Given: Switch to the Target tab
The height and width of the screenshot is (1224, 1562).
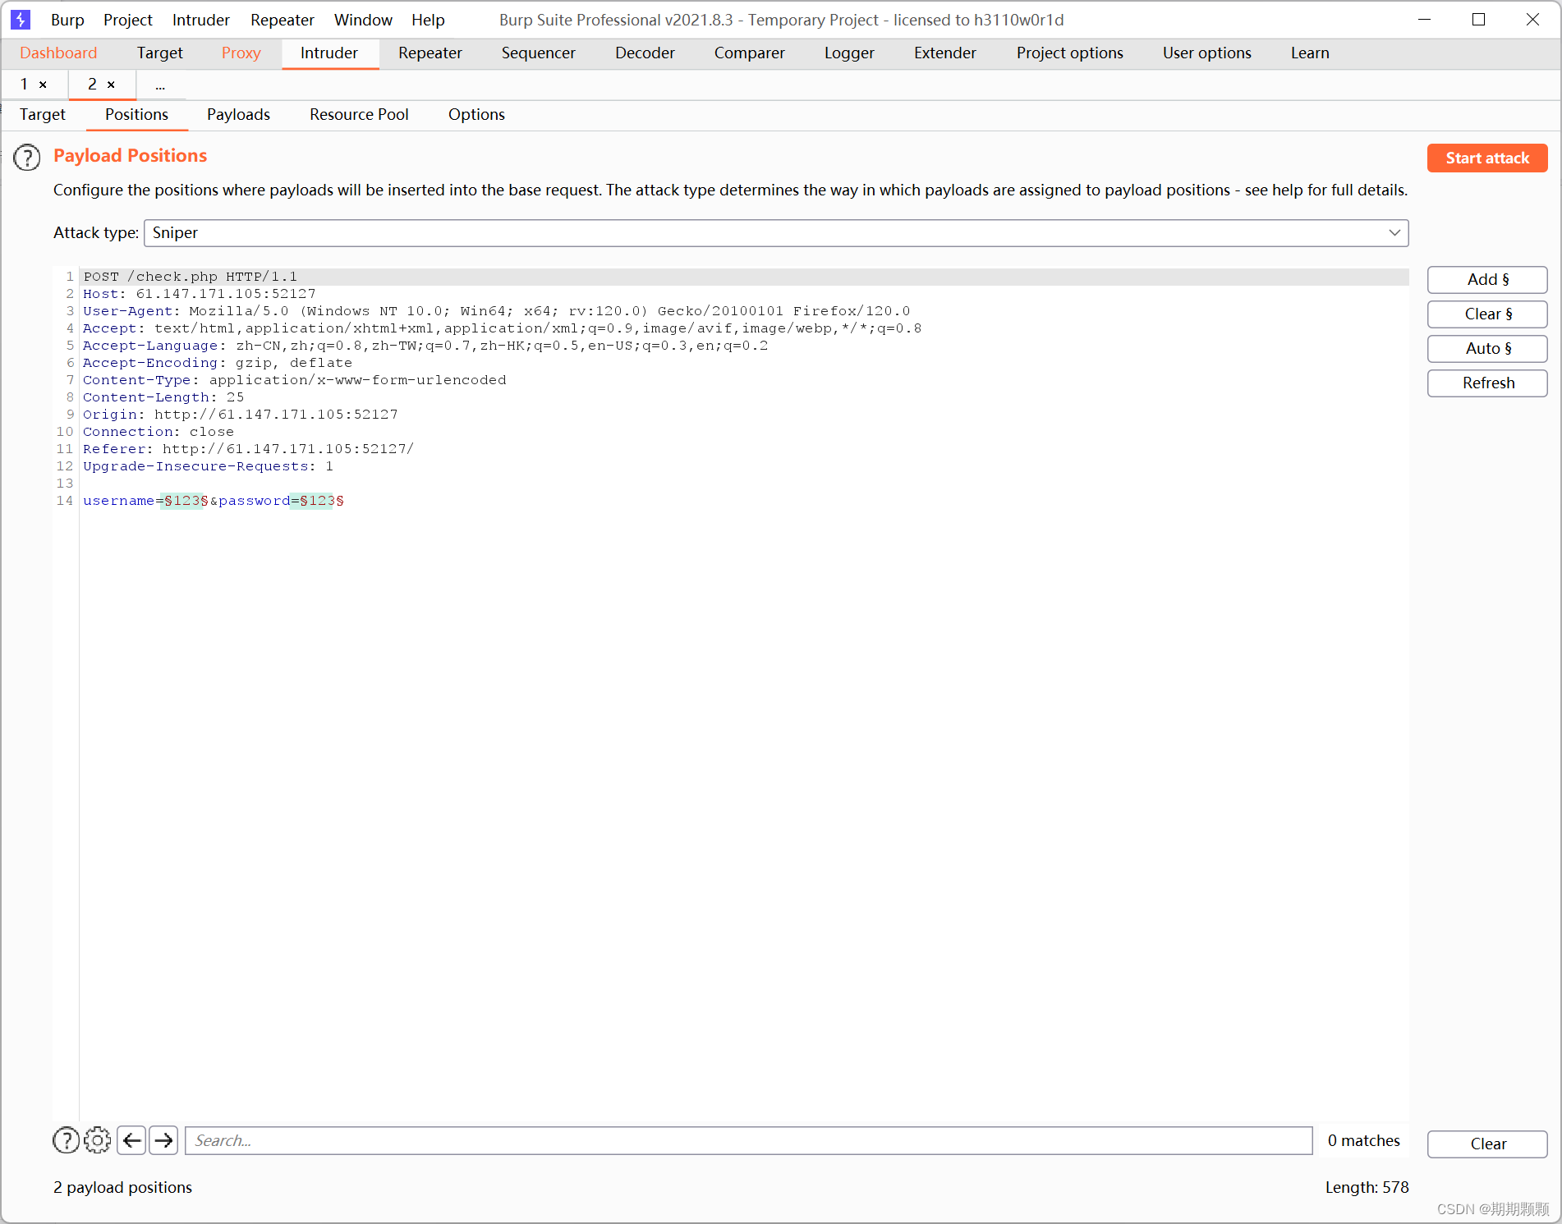Looking at the screenshot, I should point(42,115).
